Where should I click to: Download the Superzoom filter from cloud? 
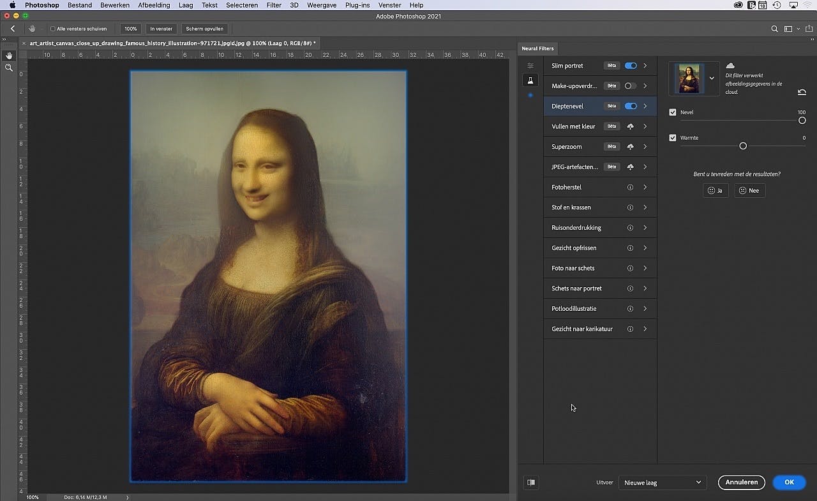630,147
